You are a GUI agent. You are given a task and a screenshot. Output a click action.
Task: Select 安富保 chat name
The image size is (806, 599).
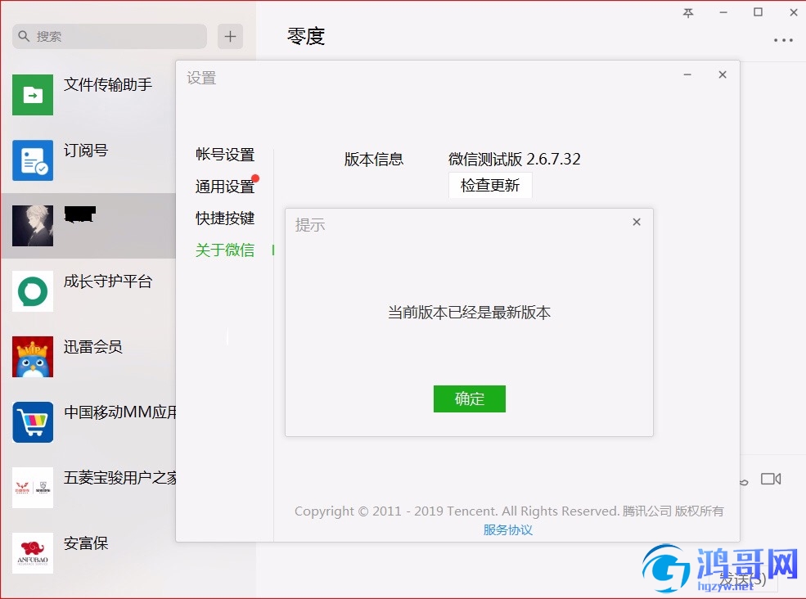click(x=86, y=543)
